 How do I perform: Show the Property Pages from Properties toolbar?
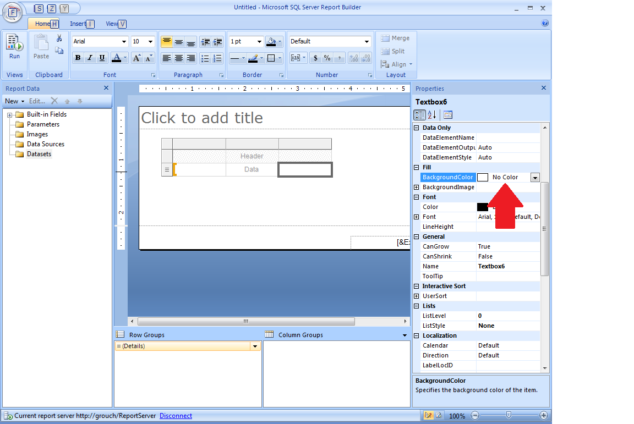[448, 115]
